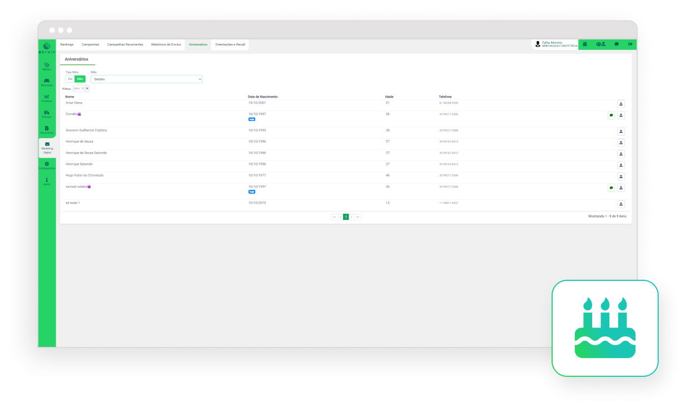Select the Mês filter type toggle

(x=80, y=79)
